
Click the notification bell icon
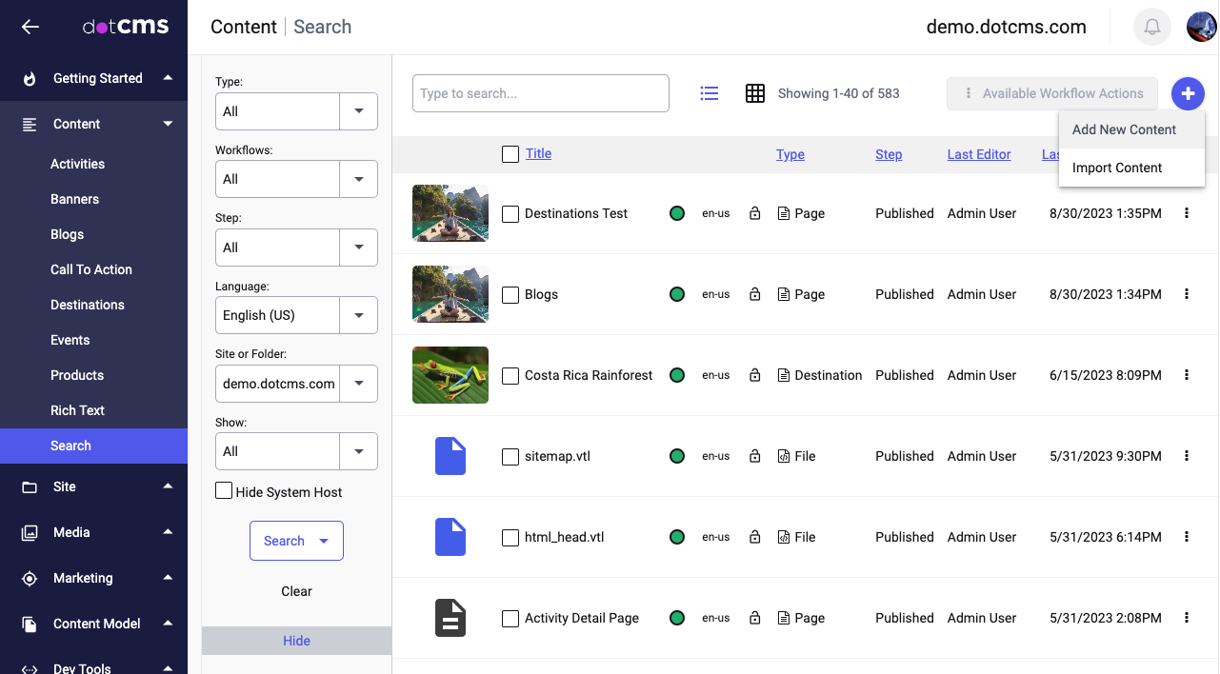[1151, 27]
